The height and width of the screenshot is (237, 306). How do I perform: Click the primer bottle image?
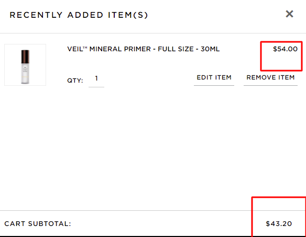[25, 67]
